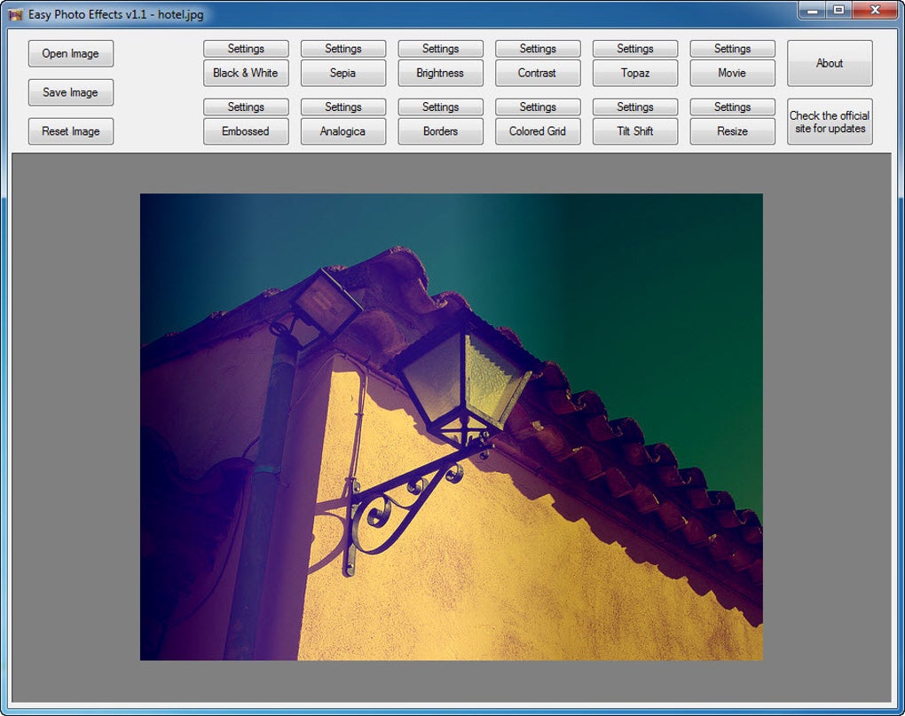Click the Resize button

coord(732,131)
